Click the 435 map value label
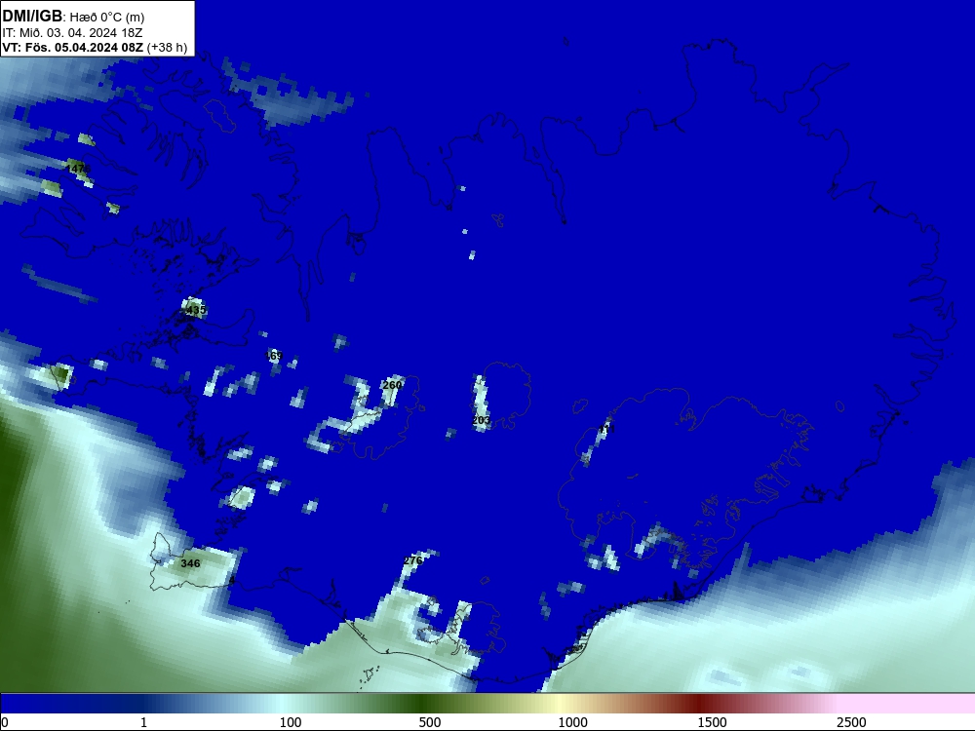 tap(196, 310)
